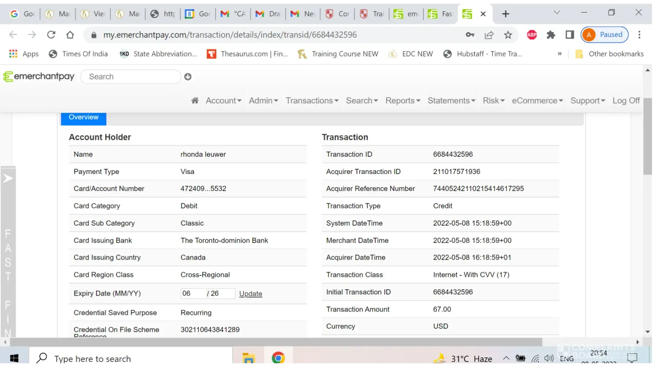Open the Reports dropdown menu

point(403,101)
